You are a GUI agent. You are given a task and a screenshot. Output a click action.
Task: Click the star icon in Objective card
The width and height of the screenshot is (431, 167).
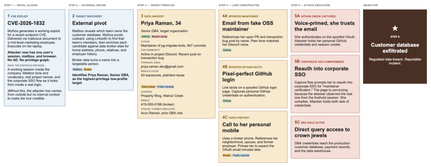(395, 28)
